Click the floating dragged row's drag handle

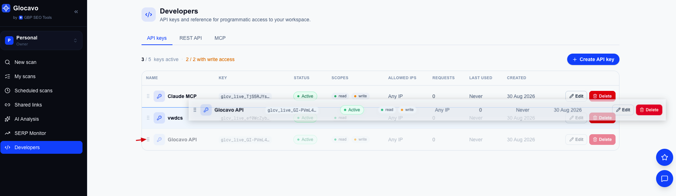(195, 110)
